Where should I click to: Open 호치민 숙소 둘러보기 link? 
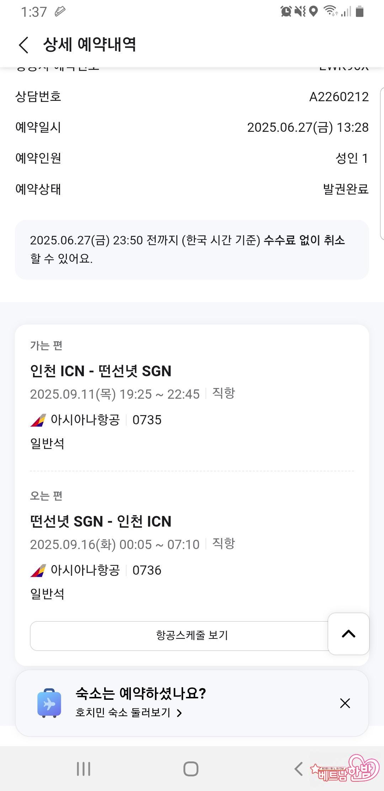pyautogui.click(x=123, y=713)
